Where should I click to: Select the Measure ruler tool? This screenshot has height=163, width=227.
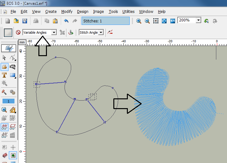click(x=13, y=110)
